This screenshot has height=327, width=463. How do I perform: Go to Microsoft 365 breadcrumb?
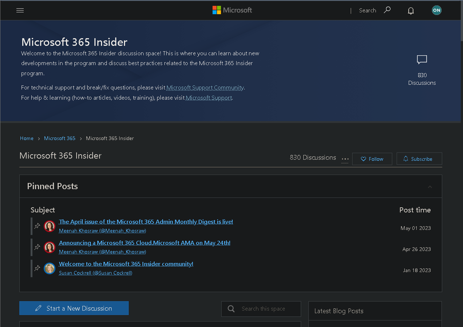click(x=60, y=138)
